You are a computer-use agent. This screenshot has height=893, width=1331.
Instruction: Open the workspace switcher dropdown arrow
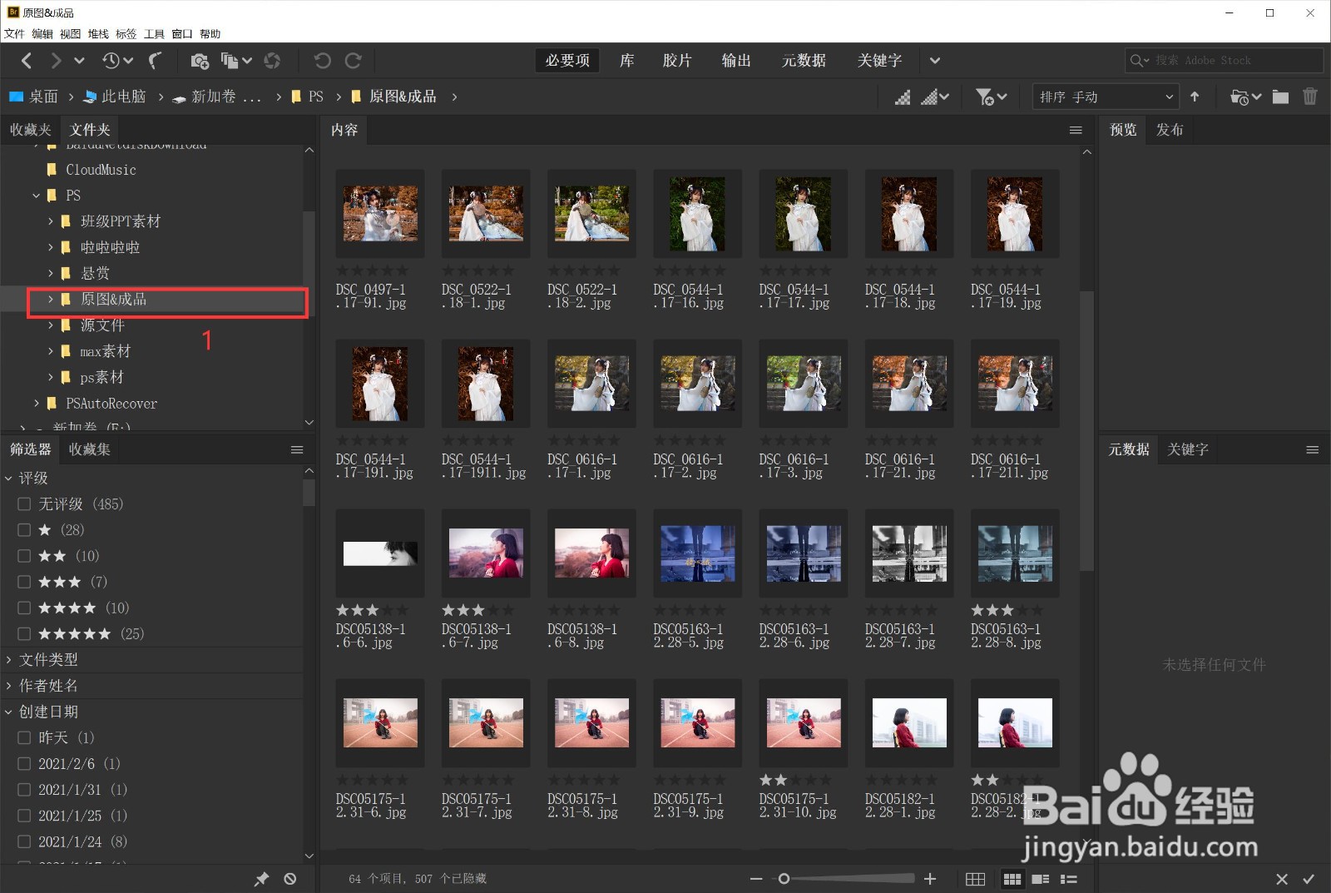tap(935, 61)
